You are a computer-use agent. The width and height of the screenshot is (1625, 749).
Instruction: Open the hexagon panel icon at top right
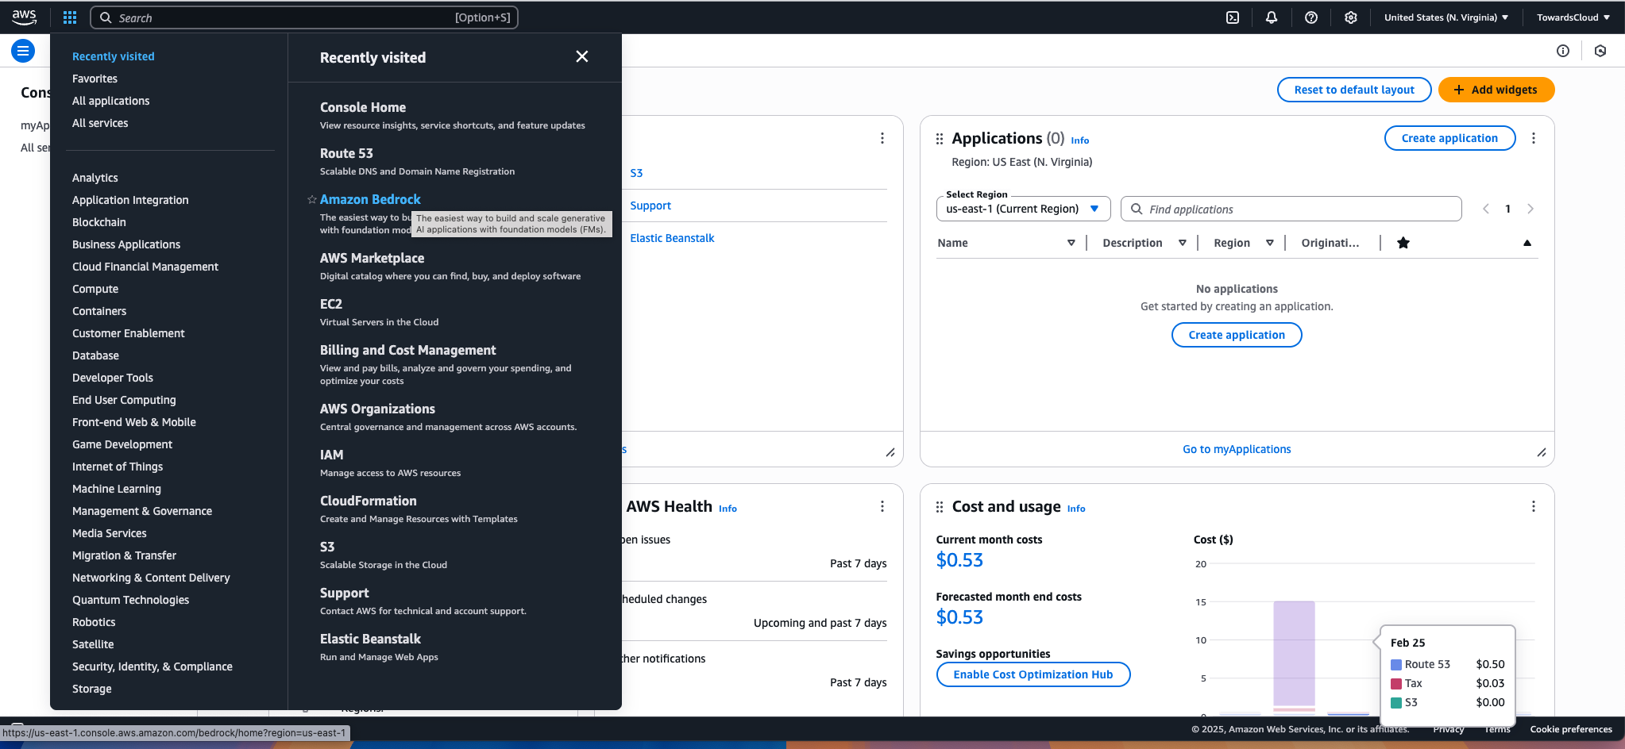1600,51
